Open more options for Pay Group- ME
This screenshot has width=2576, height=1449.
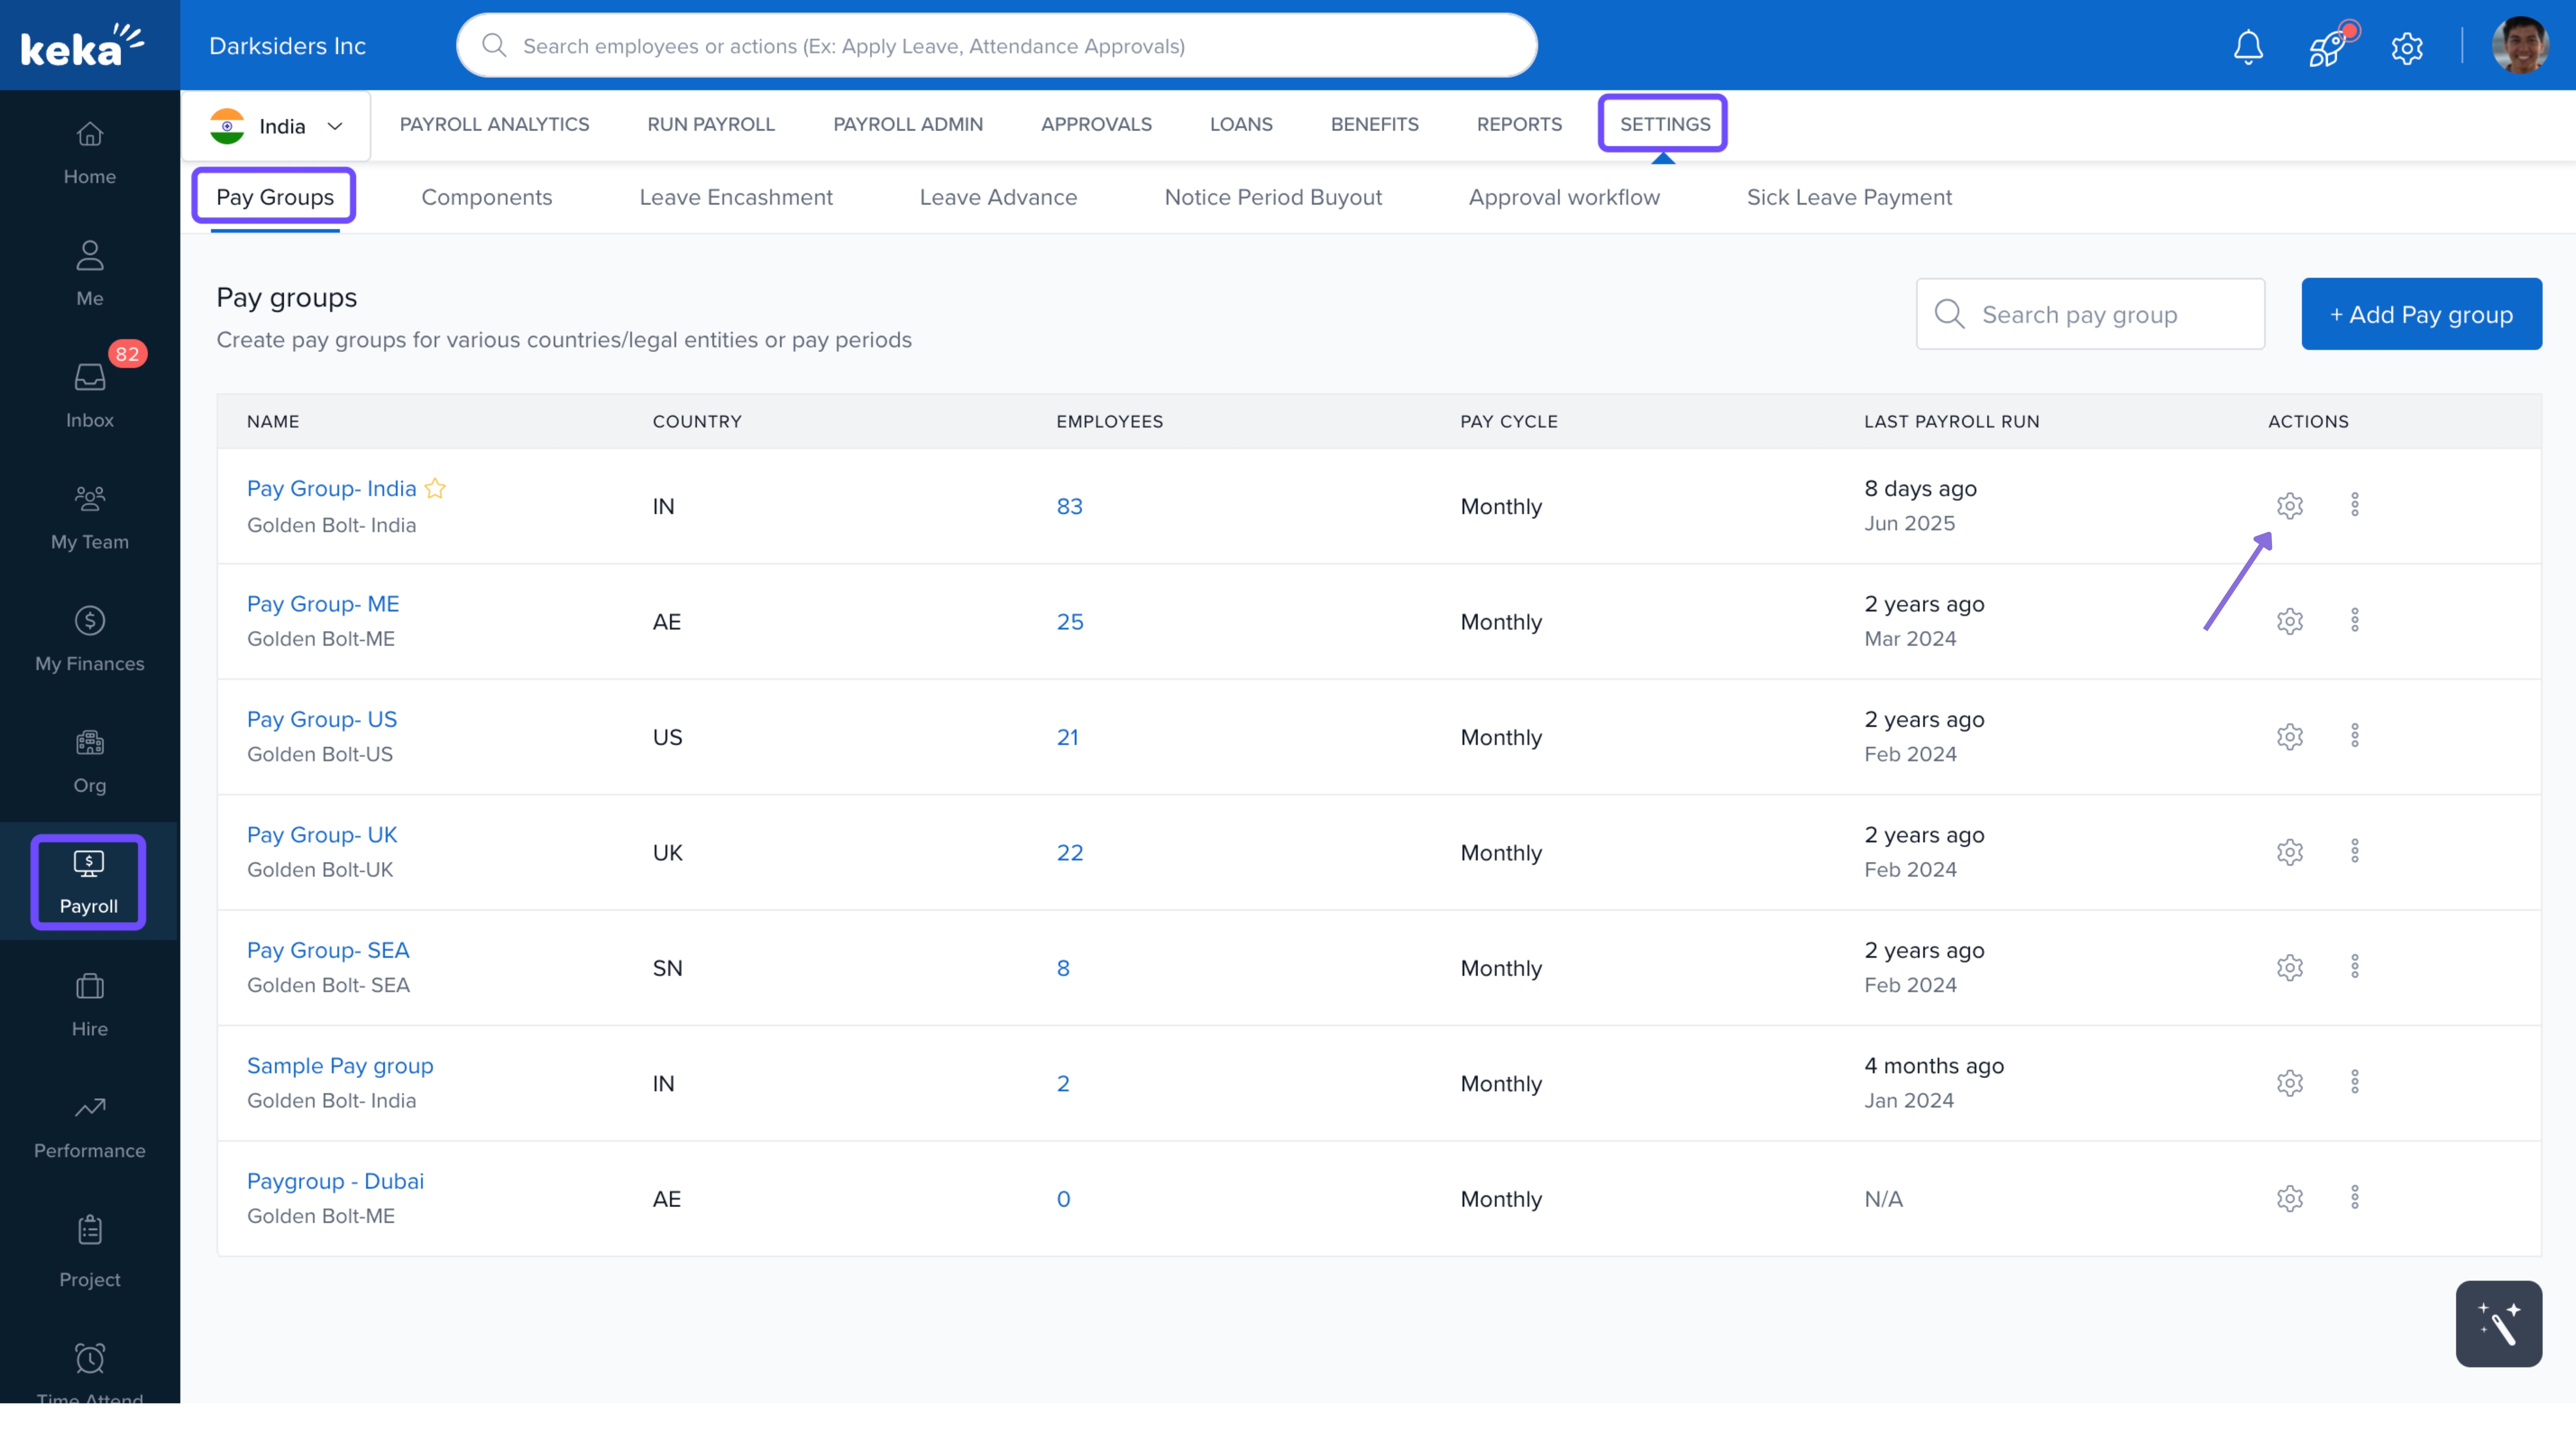point(2354,620)
